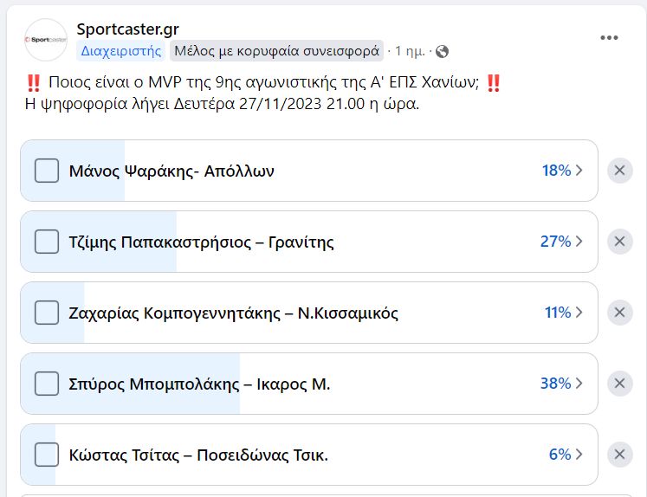Tick the Τζίμης Παπακαστρήσιος – Γρανίτης checkbox
Screen dimensions: 647x497
tap(47, 242)
